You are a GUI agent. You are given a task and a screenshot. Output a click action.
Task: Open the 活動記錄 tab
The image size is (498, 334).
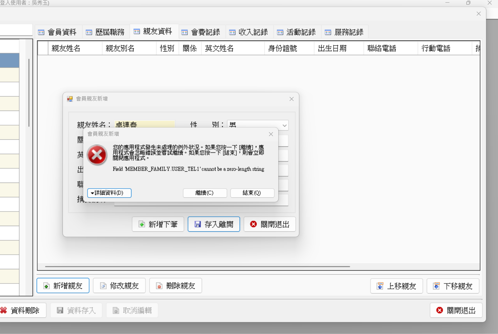297,32
